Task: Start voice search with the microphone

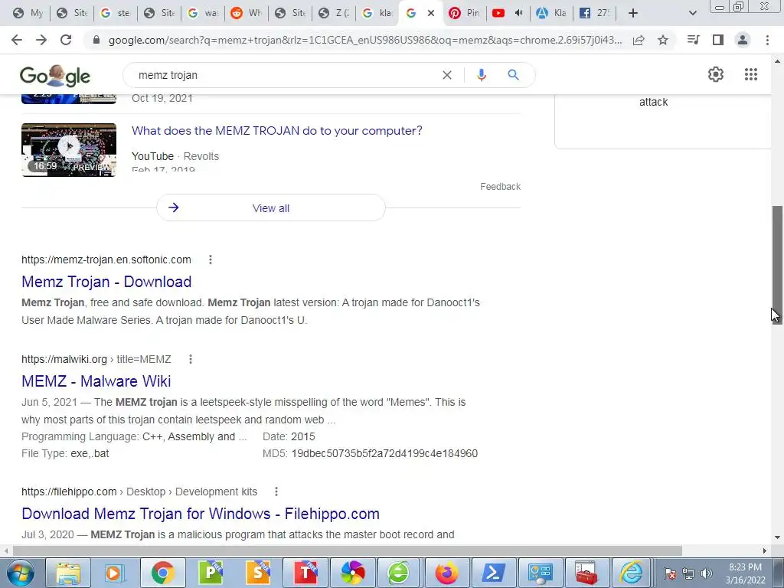Action: pos(481,75)
